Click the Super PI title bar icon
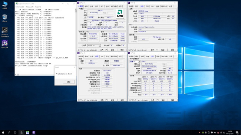This screenshot has width=241, height=135. (17, 4)
